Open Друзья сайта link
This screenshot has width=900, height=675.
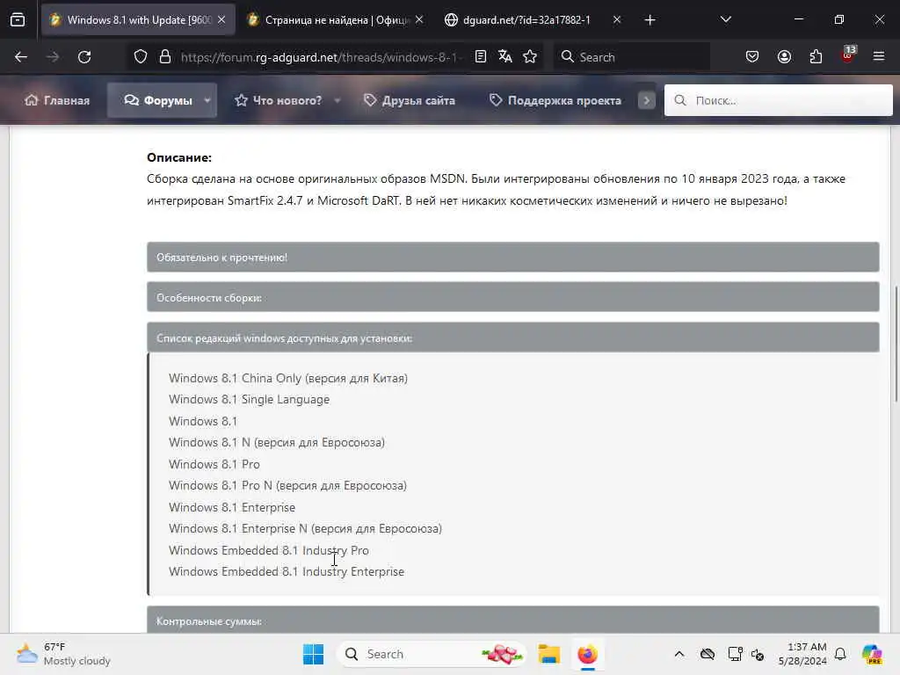coord(410,100)
